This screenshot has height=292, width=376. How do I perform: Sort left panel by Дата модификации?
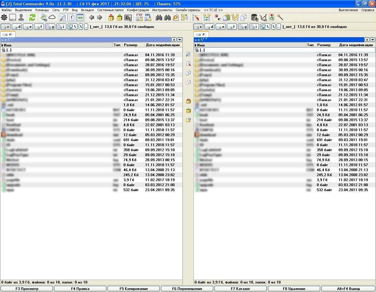click(163, 45)
